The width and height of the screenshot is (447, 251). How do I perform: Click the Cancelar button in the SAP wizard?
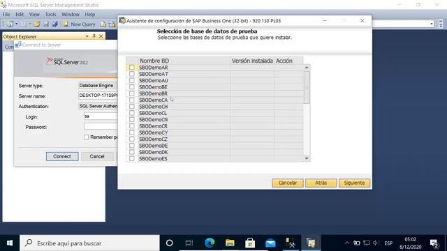pos(287,183)
